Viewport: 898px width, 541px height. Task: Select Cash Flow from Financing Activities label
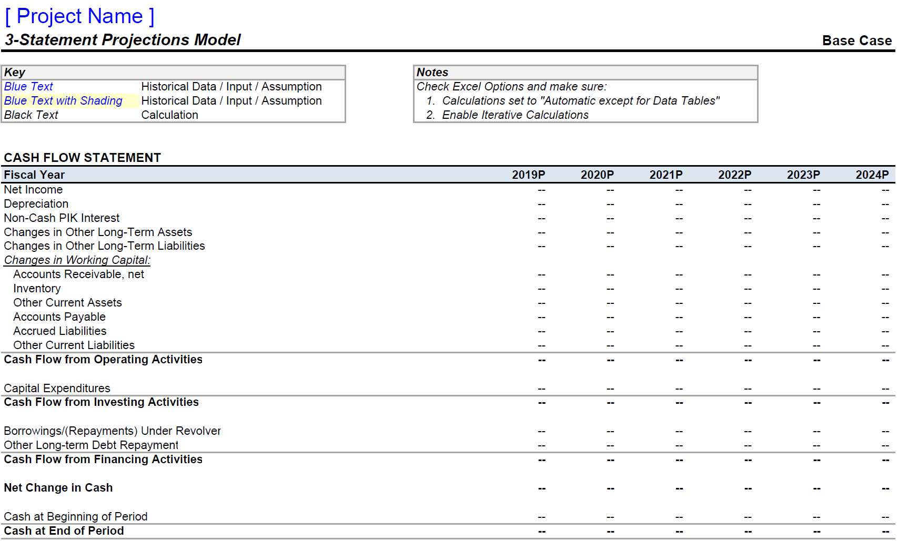click(x=103, y=460)
